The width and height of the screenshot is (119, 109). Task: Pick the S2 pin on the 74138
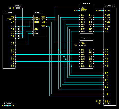click(x=36, y=29)
